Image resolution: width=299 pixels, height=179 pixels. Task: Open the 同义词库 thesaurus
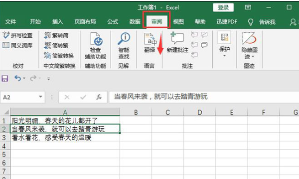[x=17, y=45]
